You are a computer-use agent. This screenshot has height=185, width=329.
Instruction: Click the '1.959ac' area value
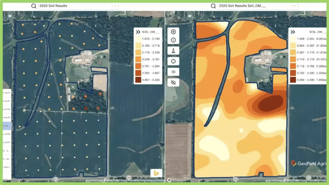pos(321,80)
